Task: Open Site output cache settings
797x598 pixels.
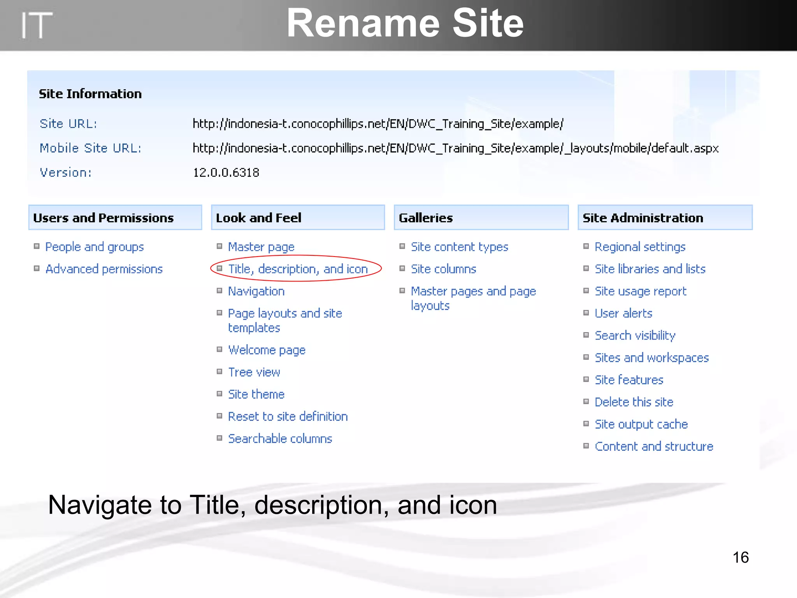Action: 641,424
